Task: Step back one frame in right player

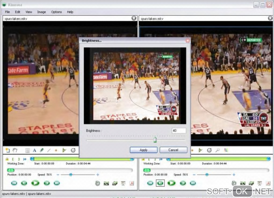Action: 160,183
